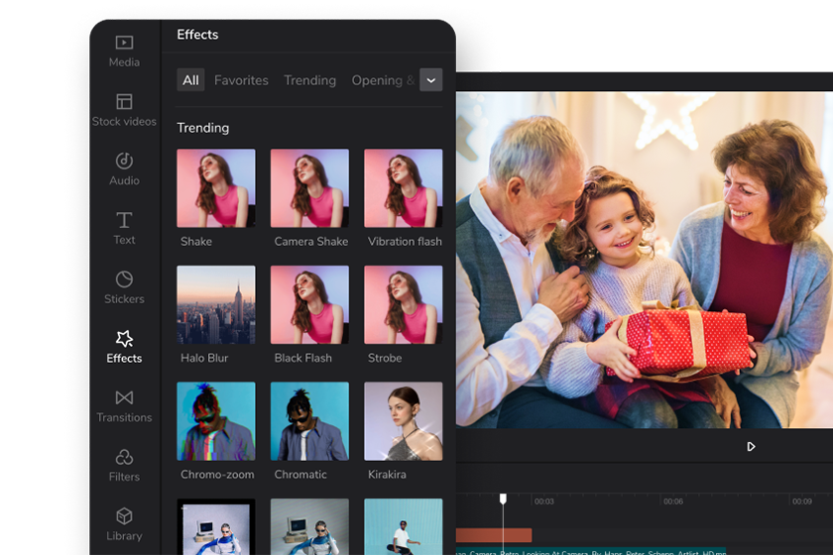833x555 pixels.
Task: Open the Stock videos panel
Action: 124,110
